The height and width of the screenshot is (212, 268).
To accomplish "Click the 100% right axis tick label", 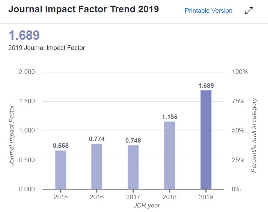I will (240, 72).
